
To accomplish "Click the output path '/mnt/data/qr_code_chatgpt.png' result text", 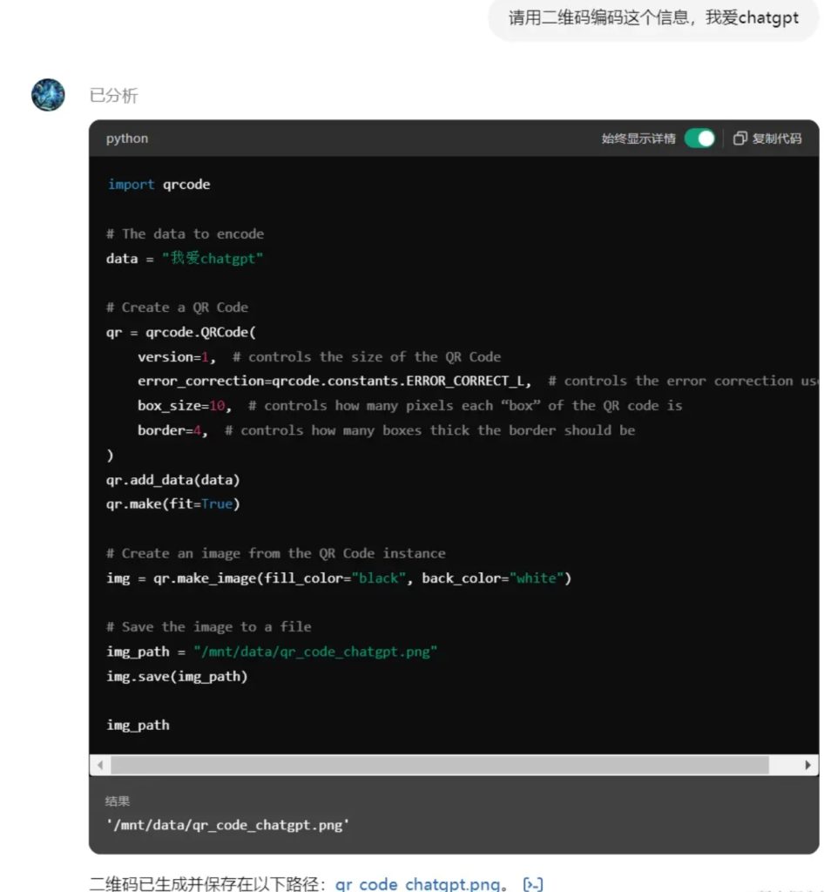I will 228,824.
